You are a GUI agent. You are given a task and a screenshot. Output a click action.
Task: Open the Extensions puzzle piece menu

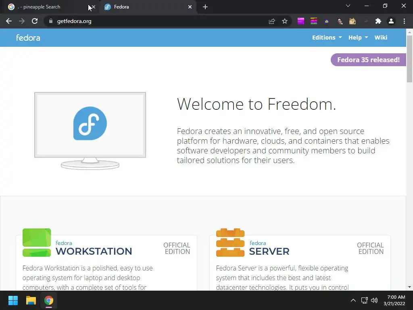tap(378, 21)
